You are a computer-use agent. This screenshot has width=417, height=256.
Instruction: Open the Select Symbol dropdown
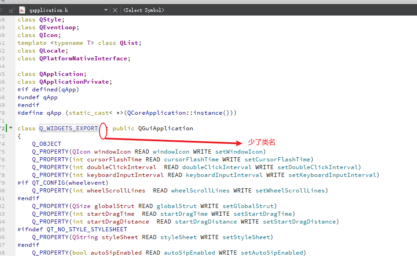144,10
